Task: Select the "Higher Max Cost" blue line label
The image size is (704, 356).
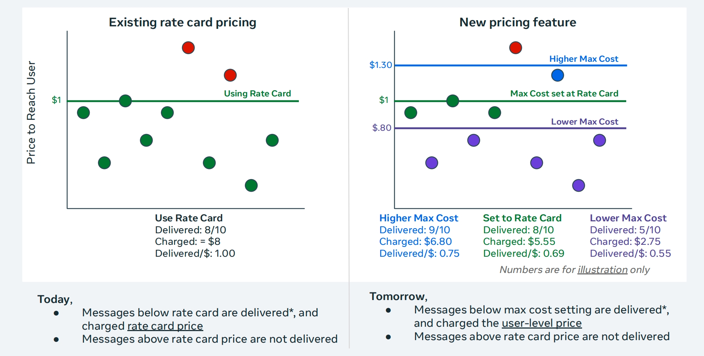Action: (584, 59)
